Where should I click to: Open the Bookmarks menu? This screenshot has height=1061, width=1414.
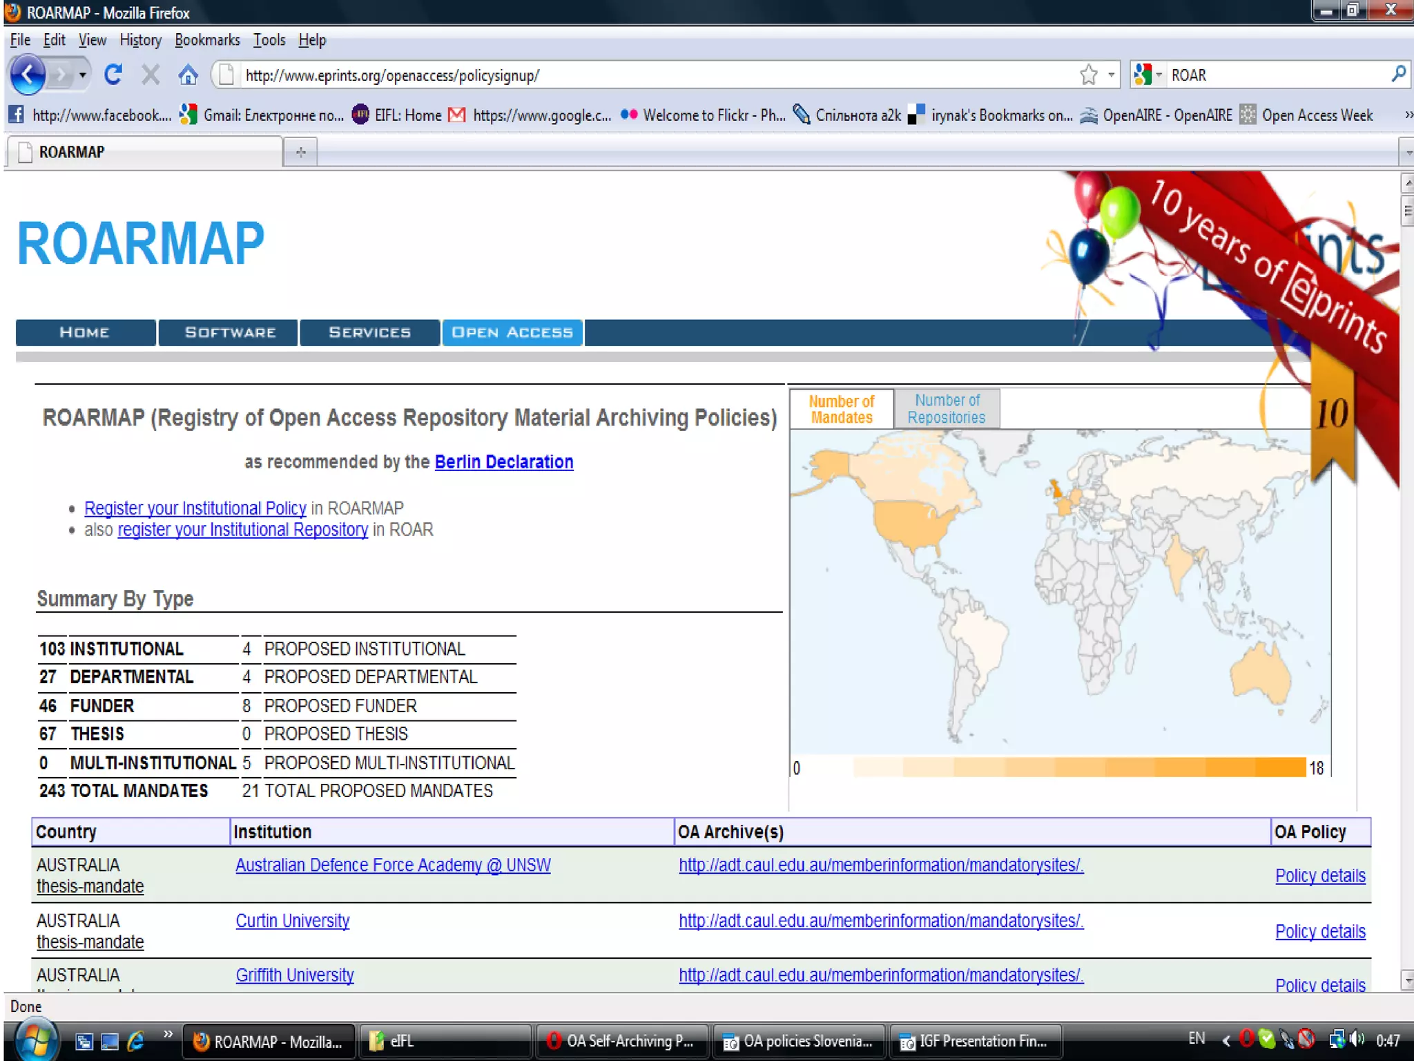click(207, 40)
